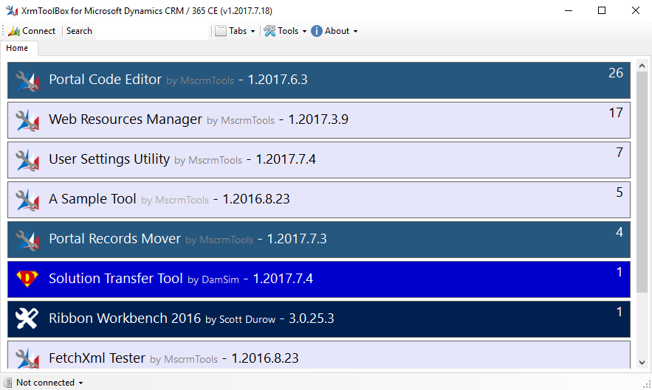652x390 pixels.
Task: Click the Portal Records Mover tool icon
Action: (27, 240)
